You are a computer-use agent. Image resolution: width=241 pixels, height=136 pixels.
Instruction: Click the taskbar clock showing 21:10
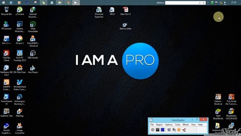click(233, 3)
